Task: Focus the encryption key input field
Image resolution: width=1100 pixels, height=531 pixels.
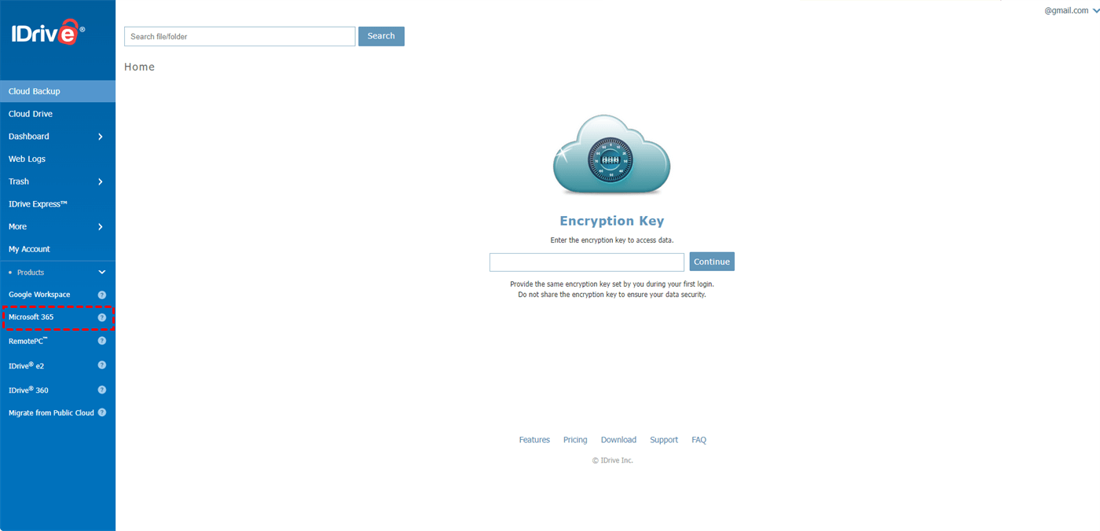Action: click(x=587, y=262)
